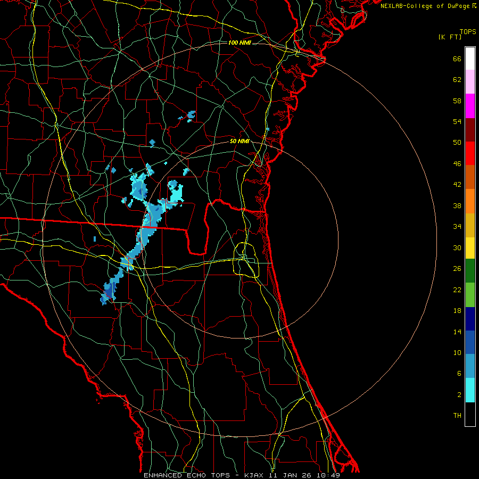
Task: Click the legend value '34'
Action: pos(457,227)
